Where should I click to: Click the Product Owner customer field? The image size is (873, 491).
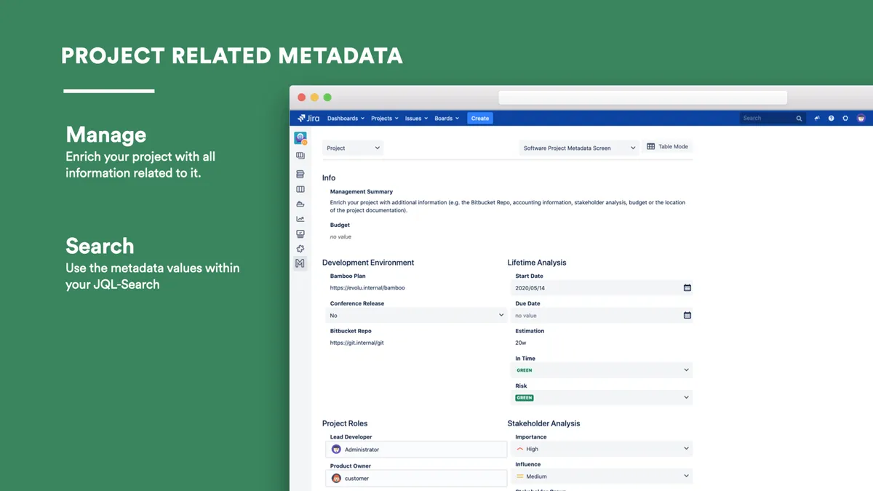pyautogui.click(x=416, y=479)
